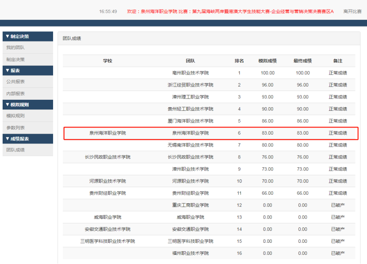Image resolution: width=367 pixels, height=264 pixels.
Task: Click the 备注 column header
Action: click(x=338, y=61)
